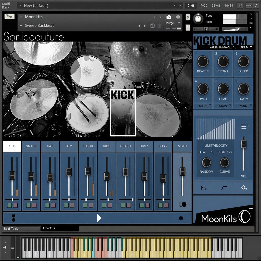261x261 pixels.
Task: Select the MSTR mixer tab
Action: coord(182,146)
